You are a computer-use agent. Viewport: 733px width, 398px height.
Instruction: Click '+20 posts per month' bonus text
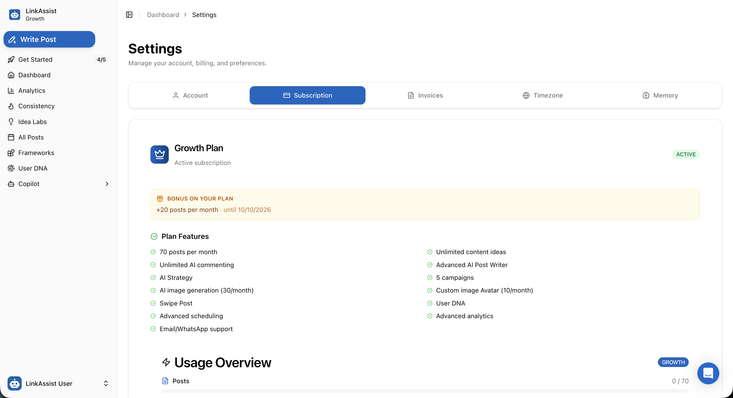[x=187, y=210]
